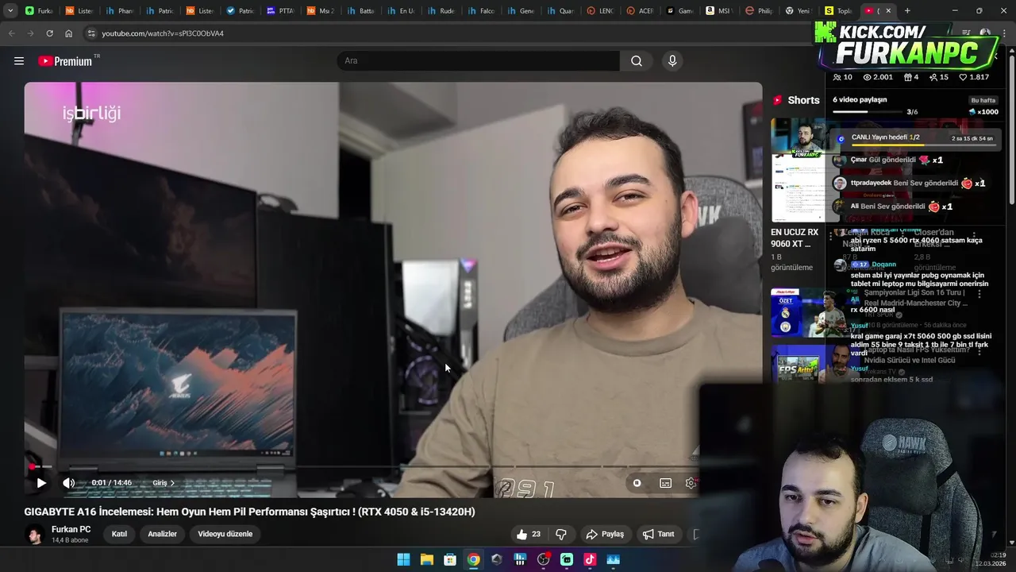Image resolution: width=1016 pixels, height=572 pixels.
Task: Toggle subtitles button in the player
Action: pos(666,483)
